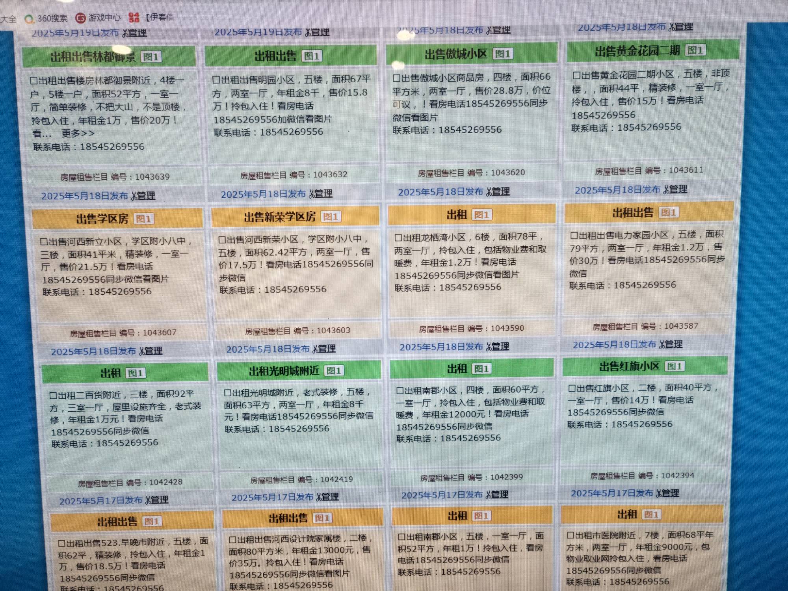
Task: Click 管理 link below listing 1043603
Action: point(324,349)
